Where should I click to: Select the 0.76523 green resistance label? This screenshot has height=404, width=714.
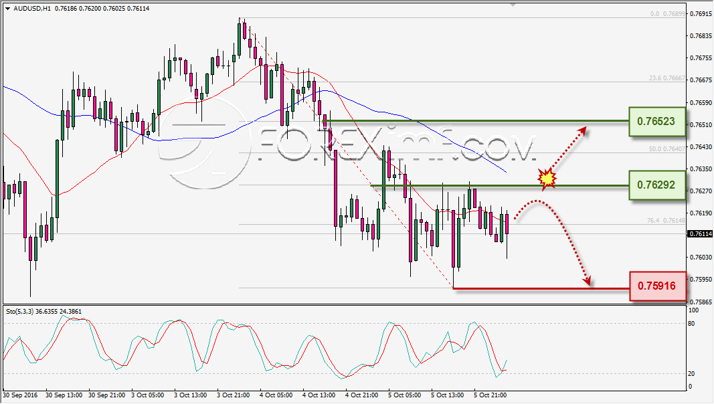click(x=657, y=122)
